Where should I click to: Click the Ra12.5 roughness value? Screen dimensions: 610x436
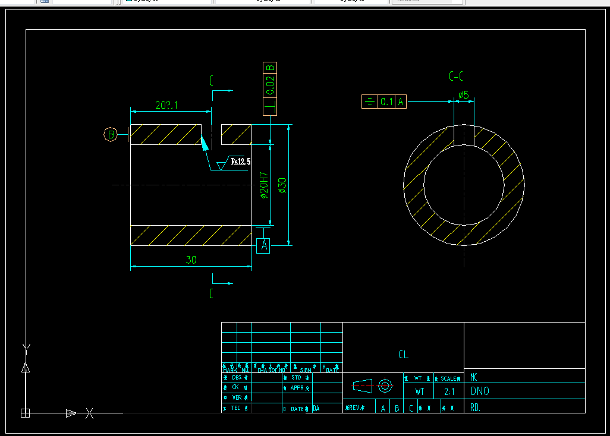[241, 161]
